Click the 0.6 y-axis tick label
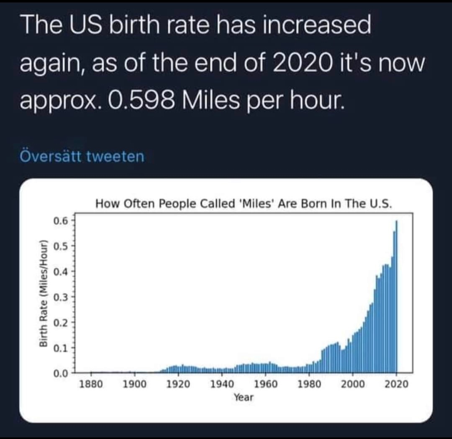Image resolution: width=452 pixels, height=439 pixels. 60,220
